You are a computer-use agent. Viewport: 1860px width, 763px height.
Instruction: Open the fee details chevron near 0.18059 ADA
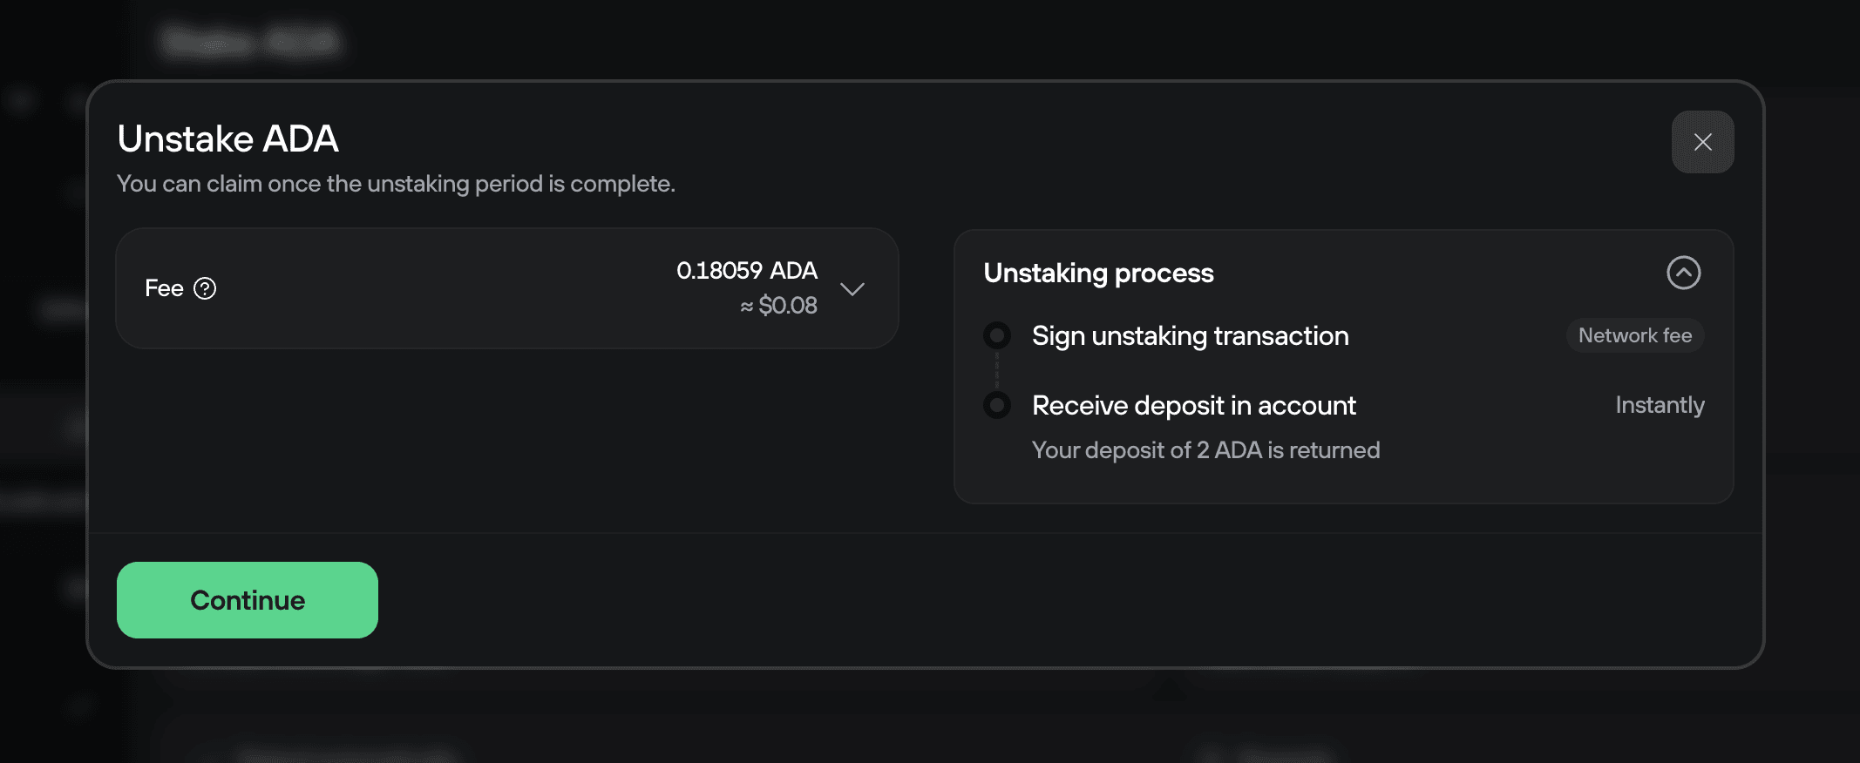coord(852,289)
